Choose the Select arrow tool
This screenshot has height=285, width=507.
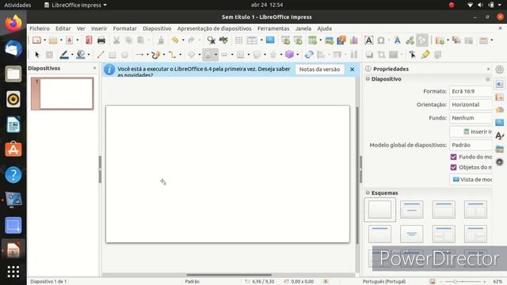point(36,55)
